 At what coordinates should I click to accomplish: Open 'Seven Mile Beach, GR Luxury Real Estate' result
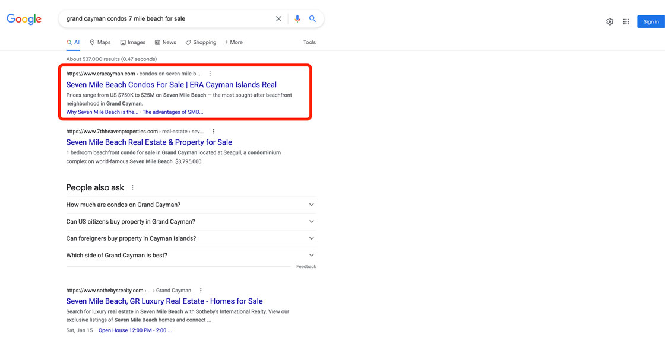click(x=164, y=301)
